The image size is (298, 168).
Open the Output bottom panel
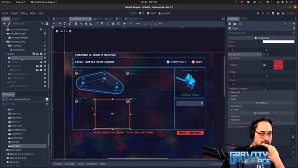tap(58, 164)
